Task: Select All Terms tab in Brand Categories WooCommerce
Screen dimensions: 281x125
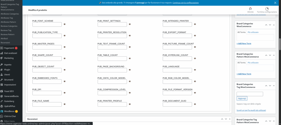Action: (241, 32)
